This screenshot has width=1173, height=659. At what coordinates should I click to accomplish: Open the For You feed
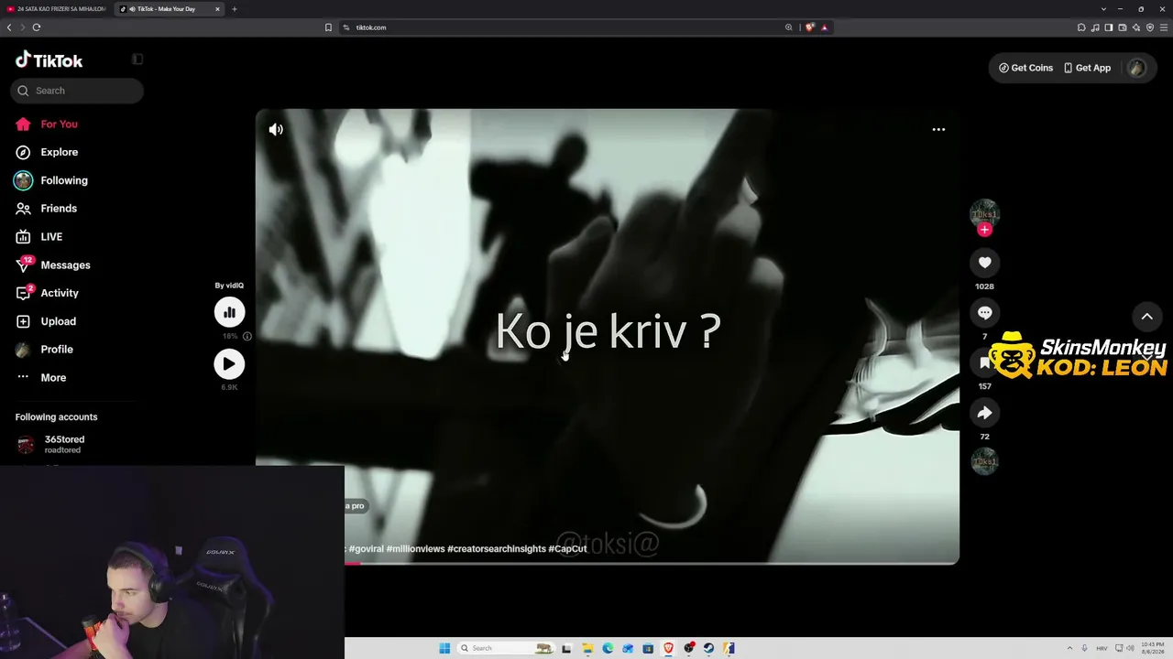pyautogui.click(x=47, y=124)
